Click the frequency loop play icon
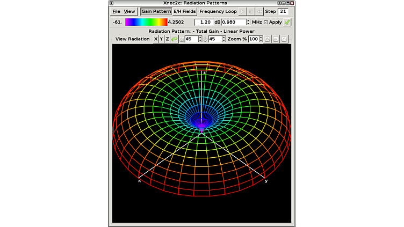The width and height of the screenshot is (404, 227). (243, 11)
